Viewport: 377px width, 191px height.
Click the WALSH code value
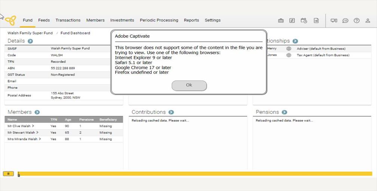[x=56, y=55]
